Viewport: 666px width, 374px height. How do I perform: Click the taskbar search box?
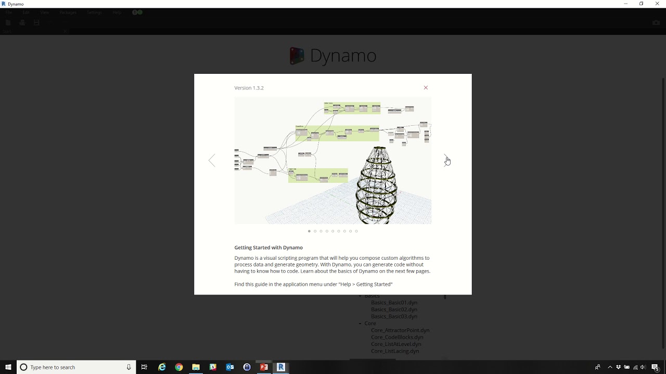click(76, 367)
